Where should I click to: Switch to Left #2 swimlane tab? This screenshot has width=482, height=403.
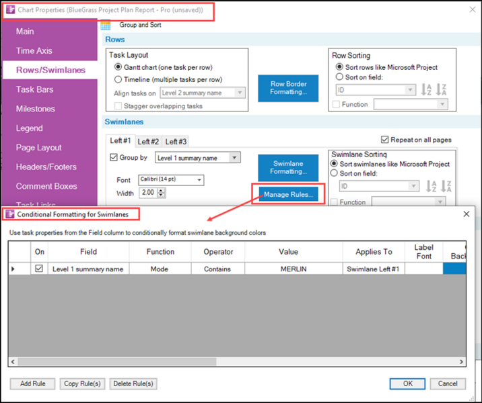[148, 142]
